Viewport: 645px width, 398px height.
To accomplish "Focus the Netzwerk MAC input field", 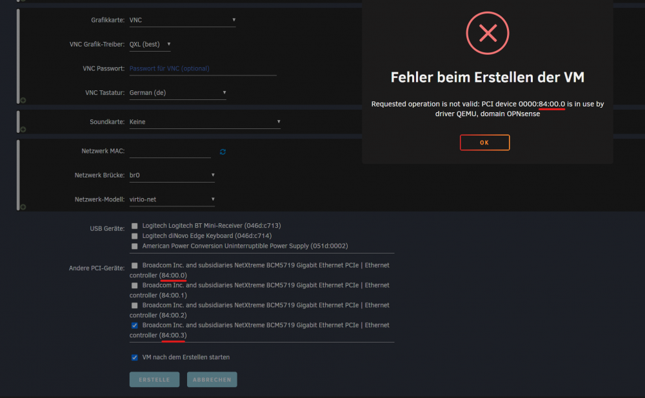I will [x=170, y=151].
